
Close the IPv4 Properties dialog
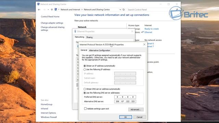coord(144,44)
